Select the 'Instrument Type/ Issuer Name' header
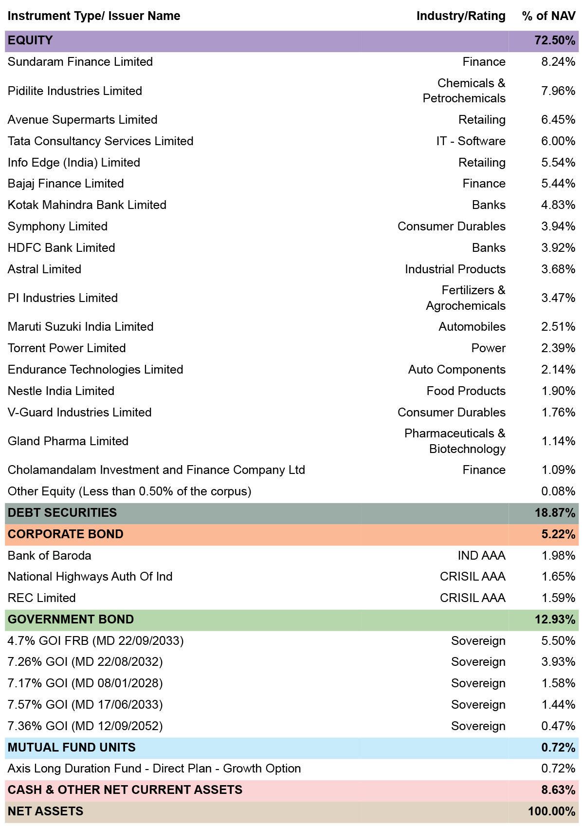Screen dimensions: 582x828 94,16
